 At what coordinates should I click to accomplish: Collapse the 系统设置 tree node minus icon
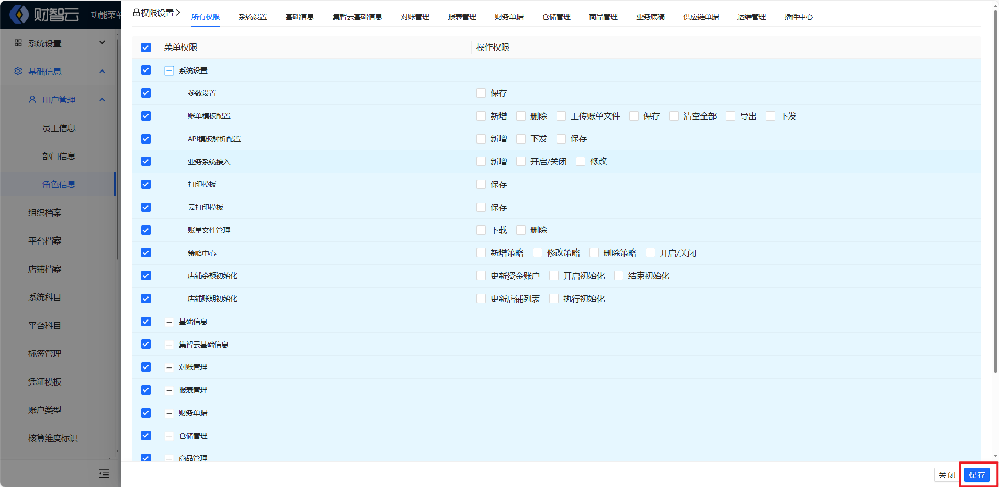click(x=169, y=70)
